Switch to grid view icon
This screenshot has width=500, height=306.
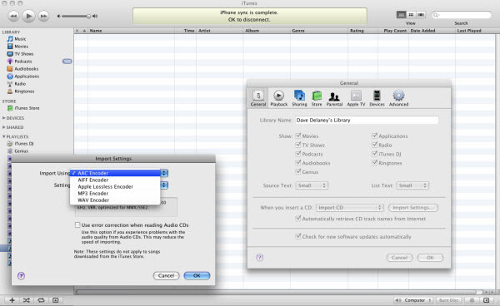tap(411, 15)
